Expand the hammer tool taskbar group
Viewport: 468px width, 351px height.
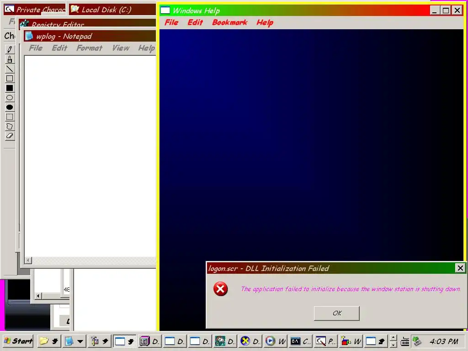(106, 341)
